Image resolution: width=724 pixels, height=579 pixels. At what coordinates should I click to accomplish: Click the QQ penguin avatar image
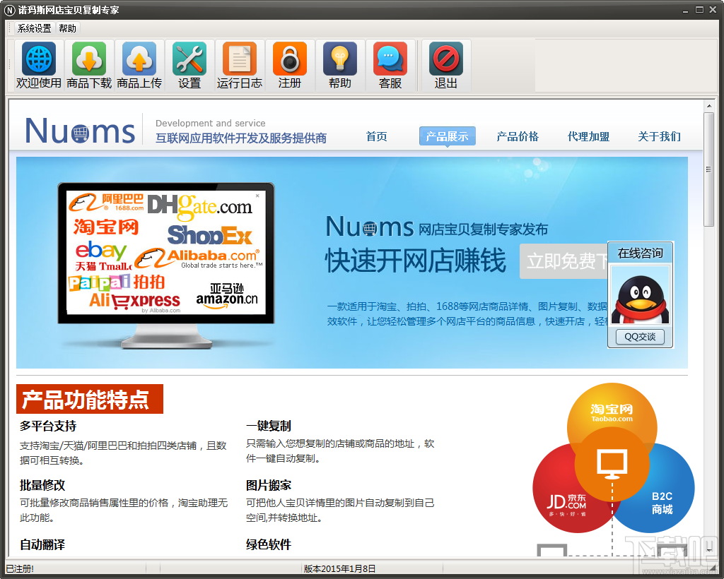(640, 295)
